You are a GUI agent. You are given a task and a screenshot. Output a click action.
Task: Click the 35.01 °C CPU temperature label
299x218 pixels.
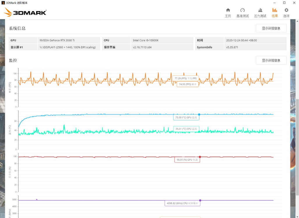click(x=186, y=128)
